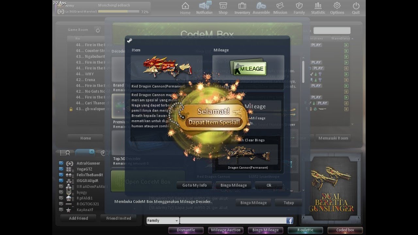Open the Dismantle tab at the bottom
The image size is (418, 235).
(x=186, y=230)
